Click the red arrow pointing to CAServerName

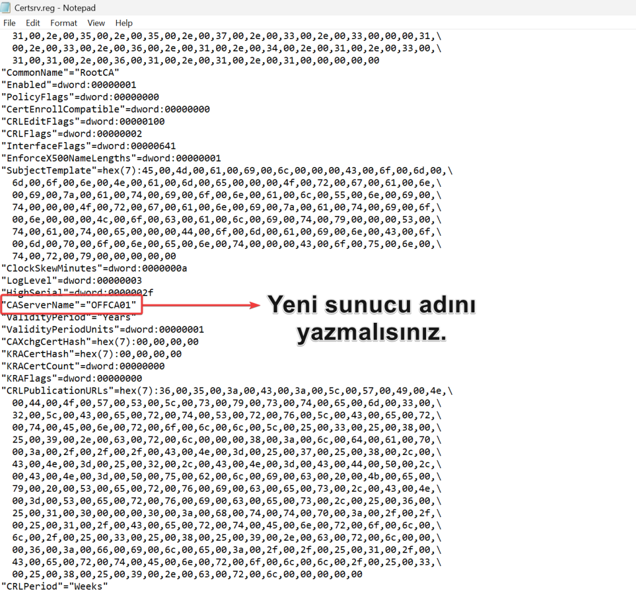[x=201, y=305]
